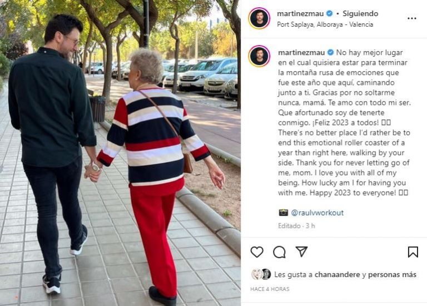
Task: View list of personas más likes
Action: [x=392, y=275]
